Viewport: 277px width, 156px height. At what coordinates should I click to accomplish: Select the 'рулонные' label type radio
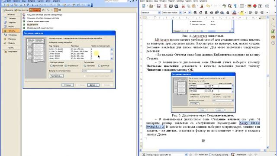point(99,66)
